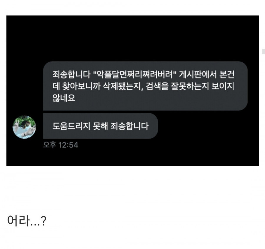Click the word 본건 at first line end
Viewport: 265px width, 249px height.
227,74
